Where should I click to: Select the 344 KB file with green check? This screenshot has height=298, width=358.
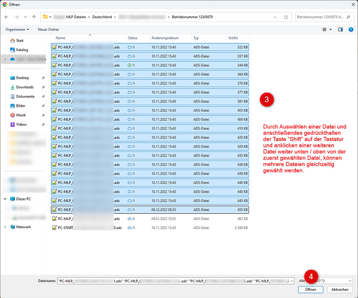coord(150,65)
